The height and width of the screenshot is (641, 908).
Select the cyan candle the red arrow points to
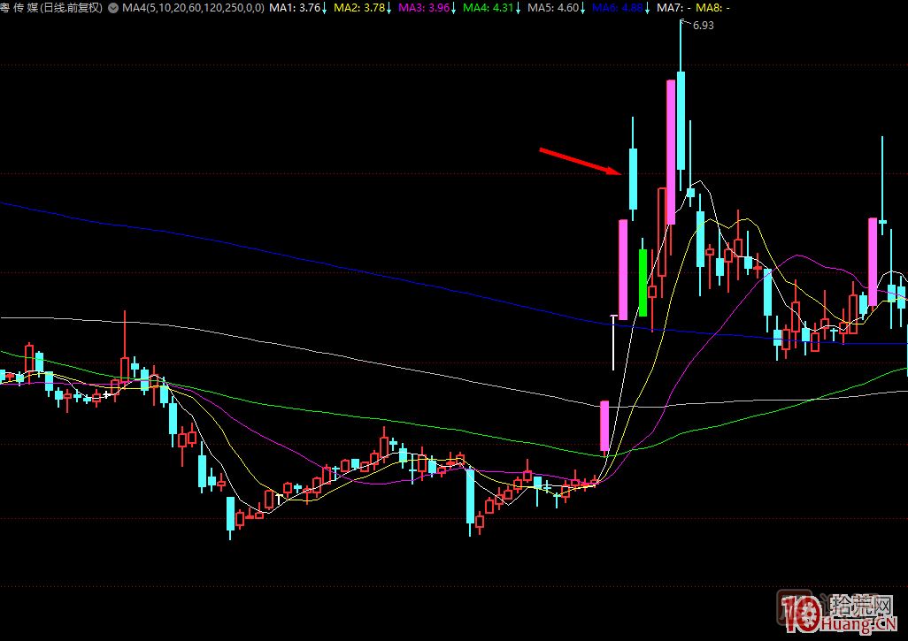pos(633,179)
